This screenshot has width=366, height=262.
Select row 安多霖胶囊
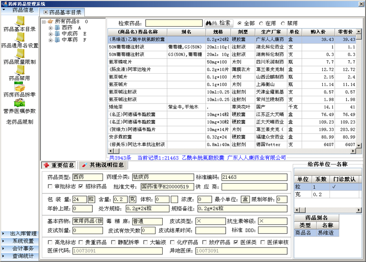tap(232, 137)
